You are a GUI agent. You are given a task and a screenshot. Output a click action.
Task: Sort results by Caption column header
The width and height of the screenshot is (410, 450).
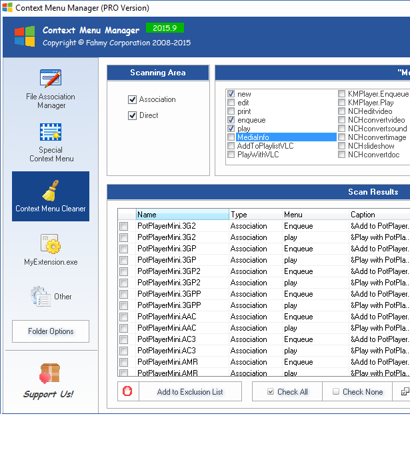tap(379, 215)
